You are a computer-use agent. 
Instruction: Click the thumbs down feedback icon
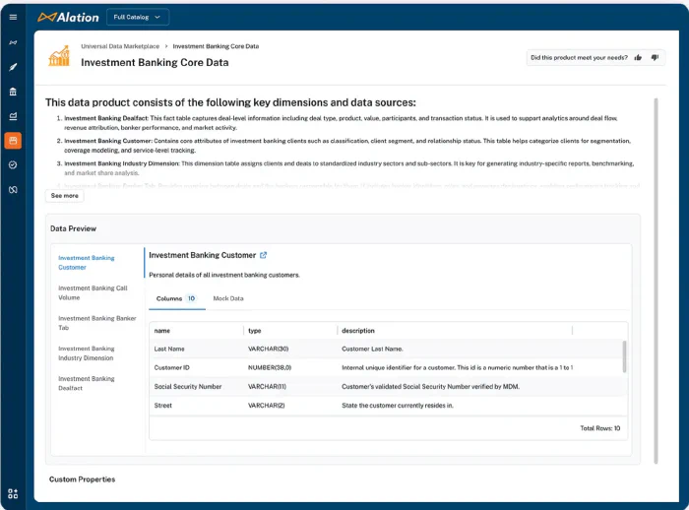[655, 57]
